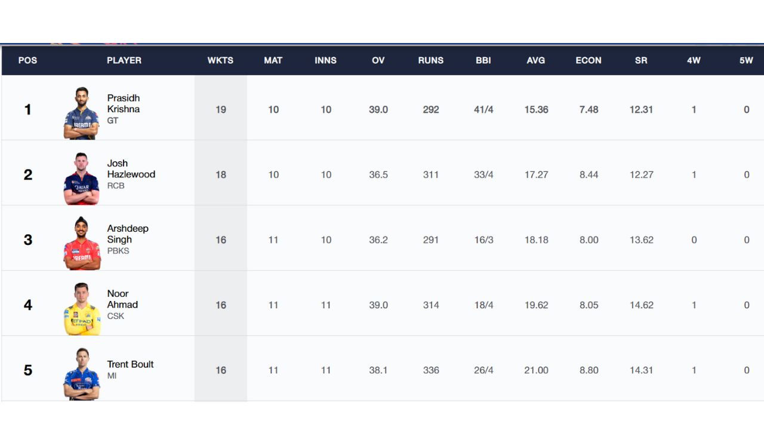The width and height of the screenshot is (764, 430).
Task: Click the 4W column header
Action: coord(694,60)
